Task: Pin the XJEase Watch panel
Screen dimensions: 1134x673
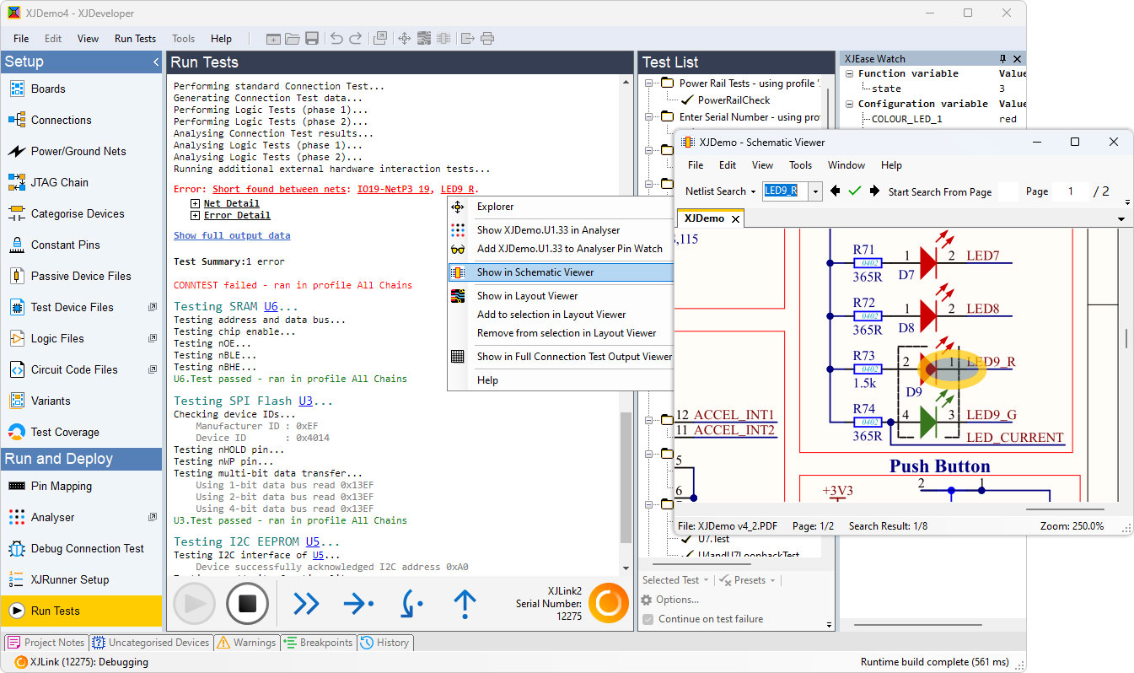Action: 1002,59
